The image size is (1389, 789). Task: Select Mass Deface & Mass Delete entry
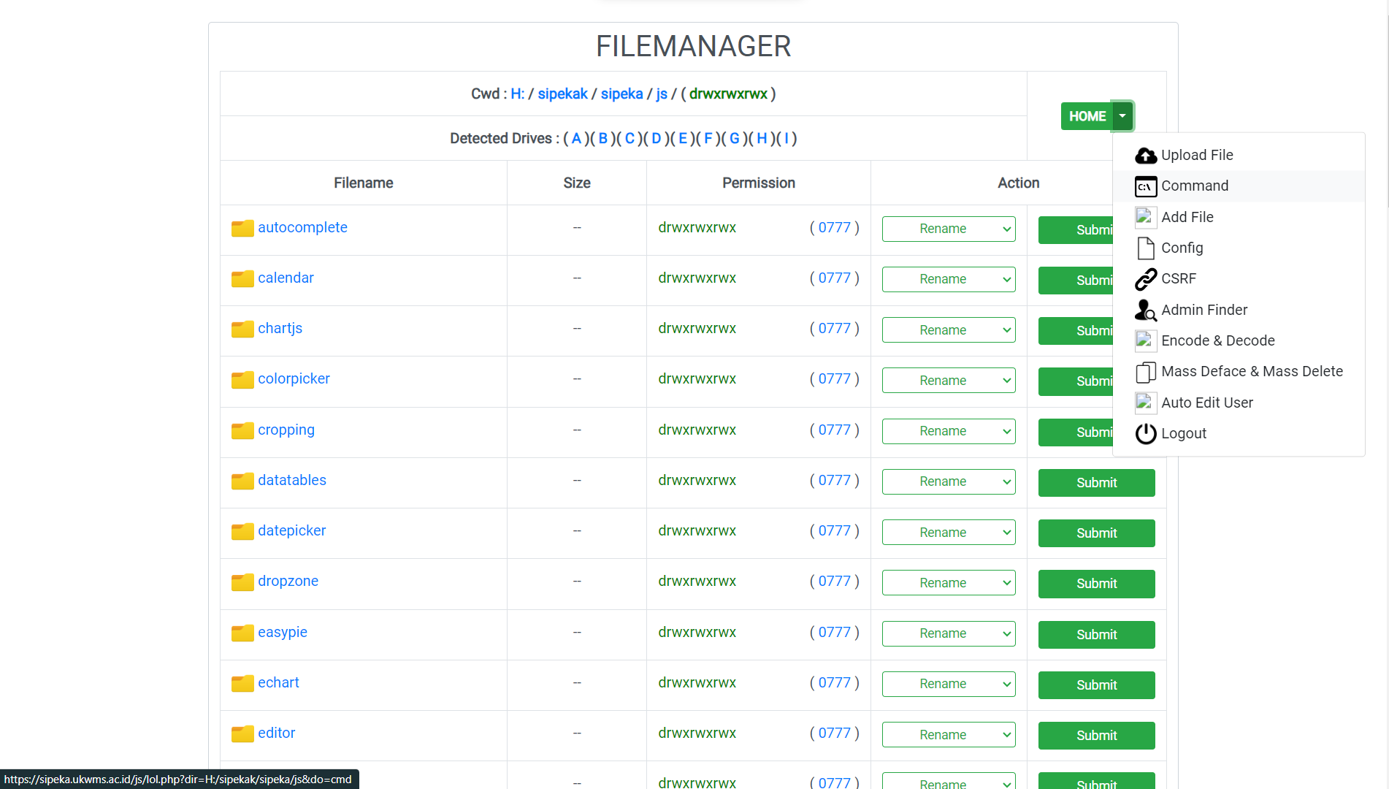click(1239, 372)
